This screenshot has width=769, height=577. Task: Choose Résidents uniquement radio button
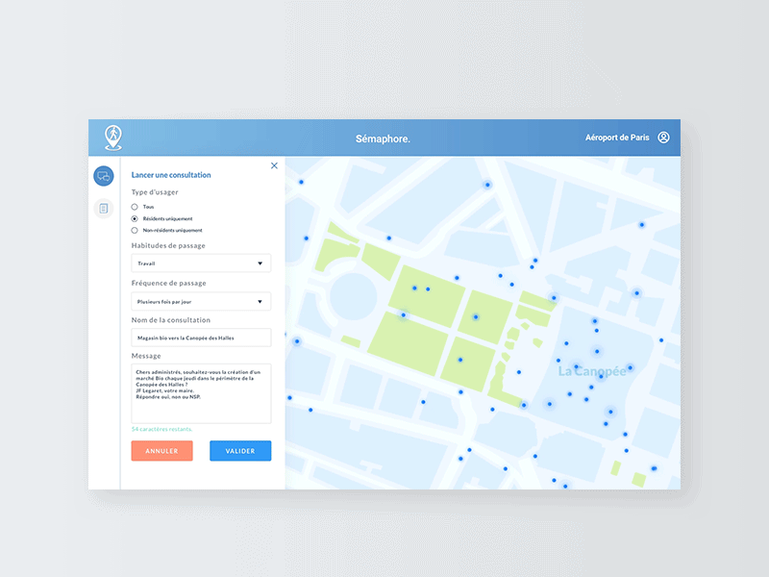point(135,219)
